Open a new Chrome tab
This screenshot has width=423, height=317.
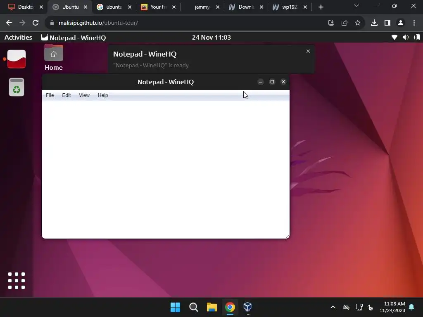[x=321, y=7]
